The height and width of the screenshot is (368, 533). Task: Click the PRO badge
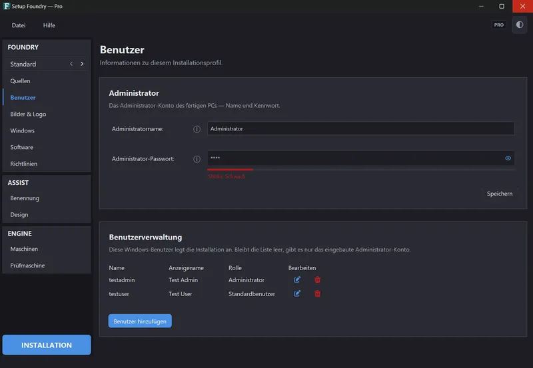(x=498, y=25)
